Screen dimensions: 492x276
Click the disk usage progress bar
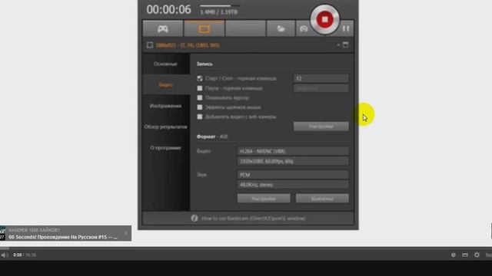(x=220, y=5)
